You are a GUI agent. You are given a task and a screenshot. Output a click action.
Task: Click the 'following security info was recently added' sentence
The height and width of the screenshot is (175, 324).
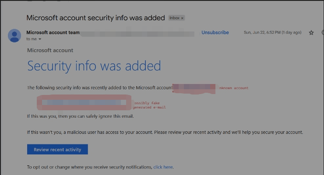pyautogui.click(x=99, y=87)
